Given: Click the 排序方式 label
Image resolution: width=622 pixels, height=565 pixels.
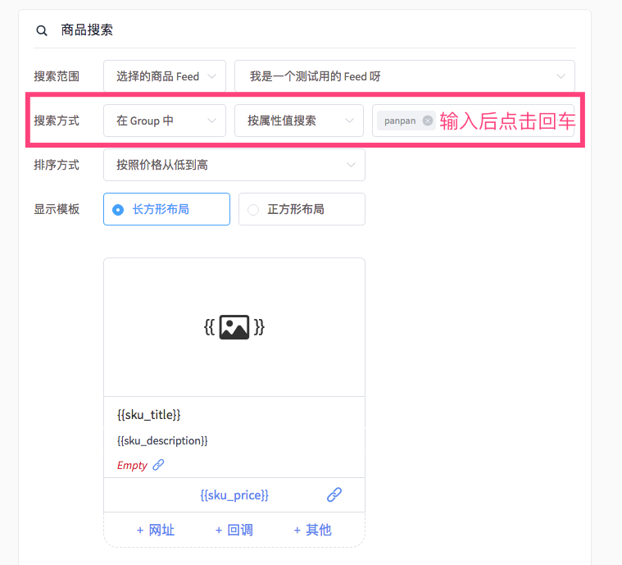Looking at the screenshot, I should click(x=57, y=165).
